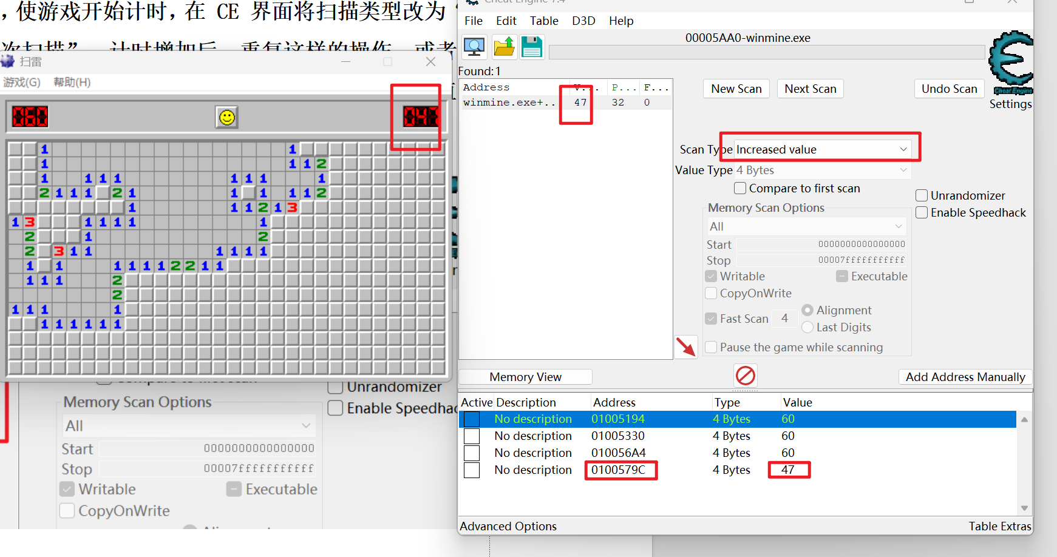Click the Type column header in address list
1057x557 pixels.
pyautogui.click(x=727, y=402)
